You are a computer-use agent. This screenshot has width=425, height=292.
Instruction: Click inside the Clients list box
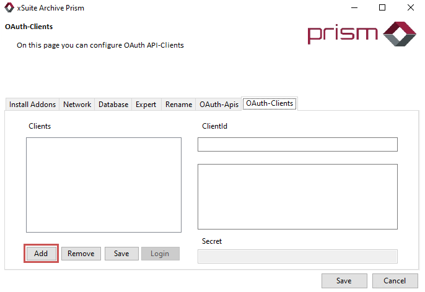pyautogui.click(x=103, y=185)
